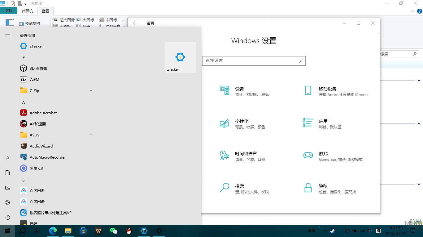Image resolution: width=423 pixels, height=237 pixels.
Task: Launch Microsoft Edge from taskbar
Action: click(x=53, y=231)
